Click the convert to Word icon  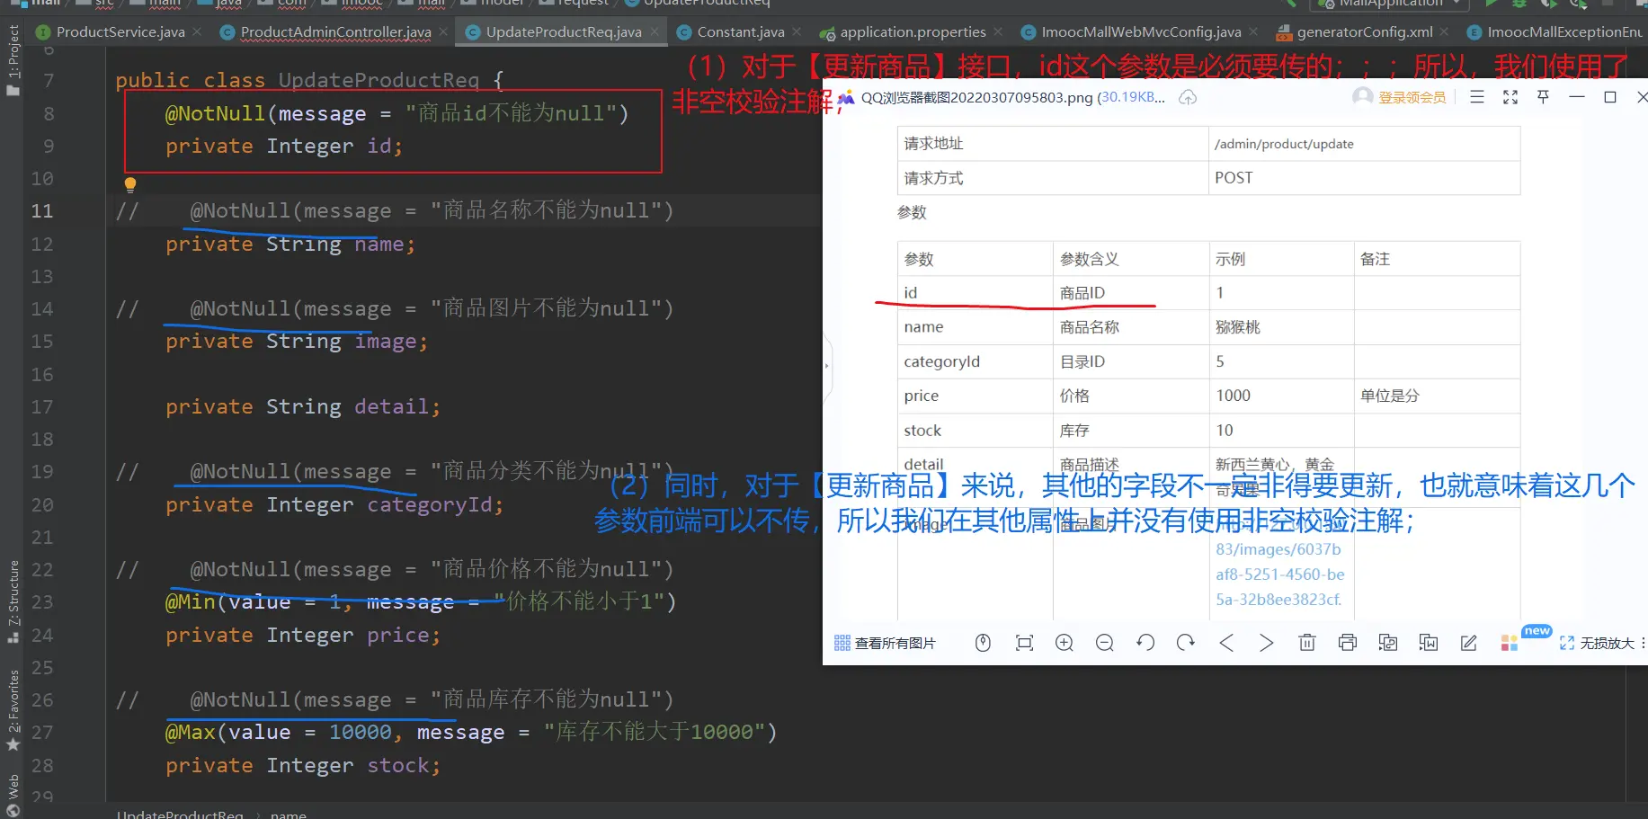point(1429,643)
